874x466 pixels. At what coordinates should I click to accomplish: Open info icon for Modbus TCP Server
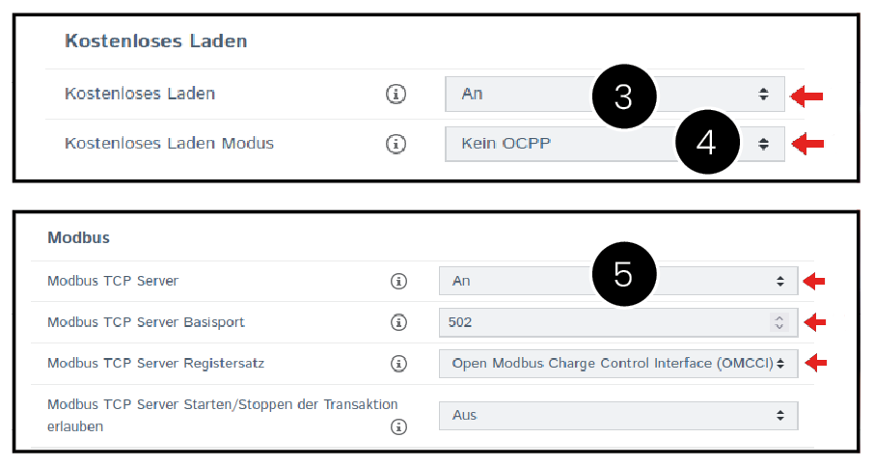(x=397, y=282)
